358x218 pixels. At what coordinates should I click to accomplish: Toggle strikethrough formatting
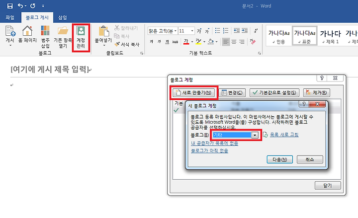click(175, 42)
